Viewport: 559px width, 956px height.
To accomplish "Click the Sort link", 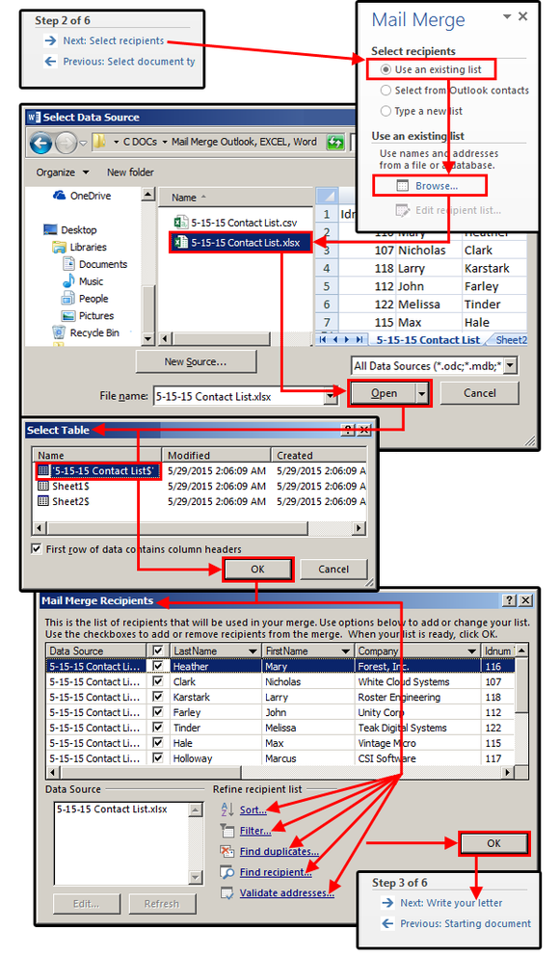I will (x=253, y=810).
